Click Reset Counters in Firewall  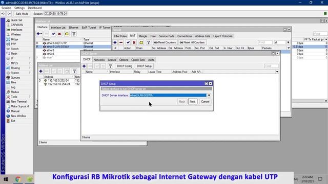[x=165, y=42]
